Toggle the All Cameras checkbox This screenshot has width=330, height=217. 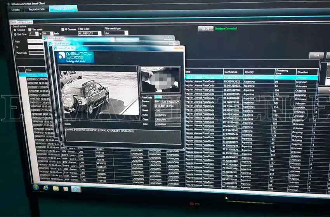(63, 29)
